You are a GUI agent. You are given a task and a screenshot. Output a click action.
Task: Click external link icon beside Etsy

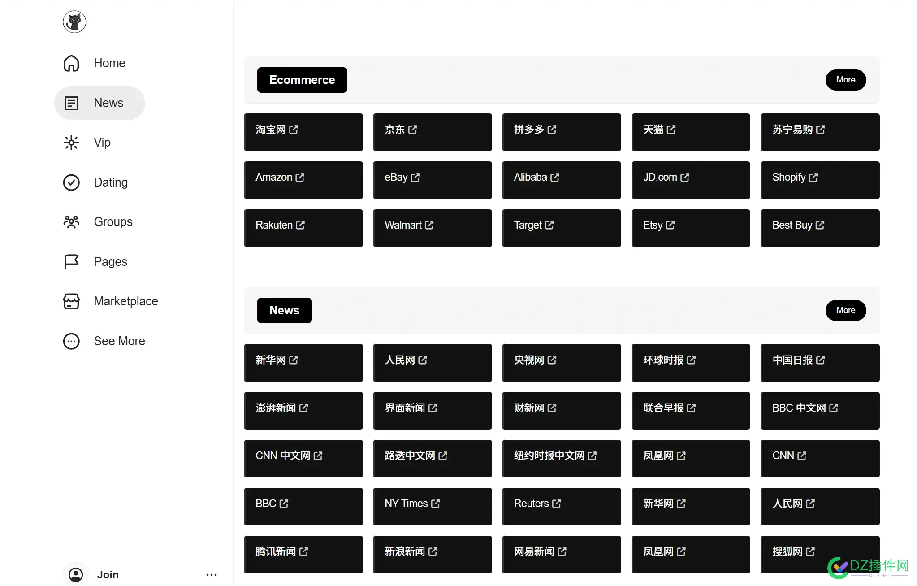(670, 225)
